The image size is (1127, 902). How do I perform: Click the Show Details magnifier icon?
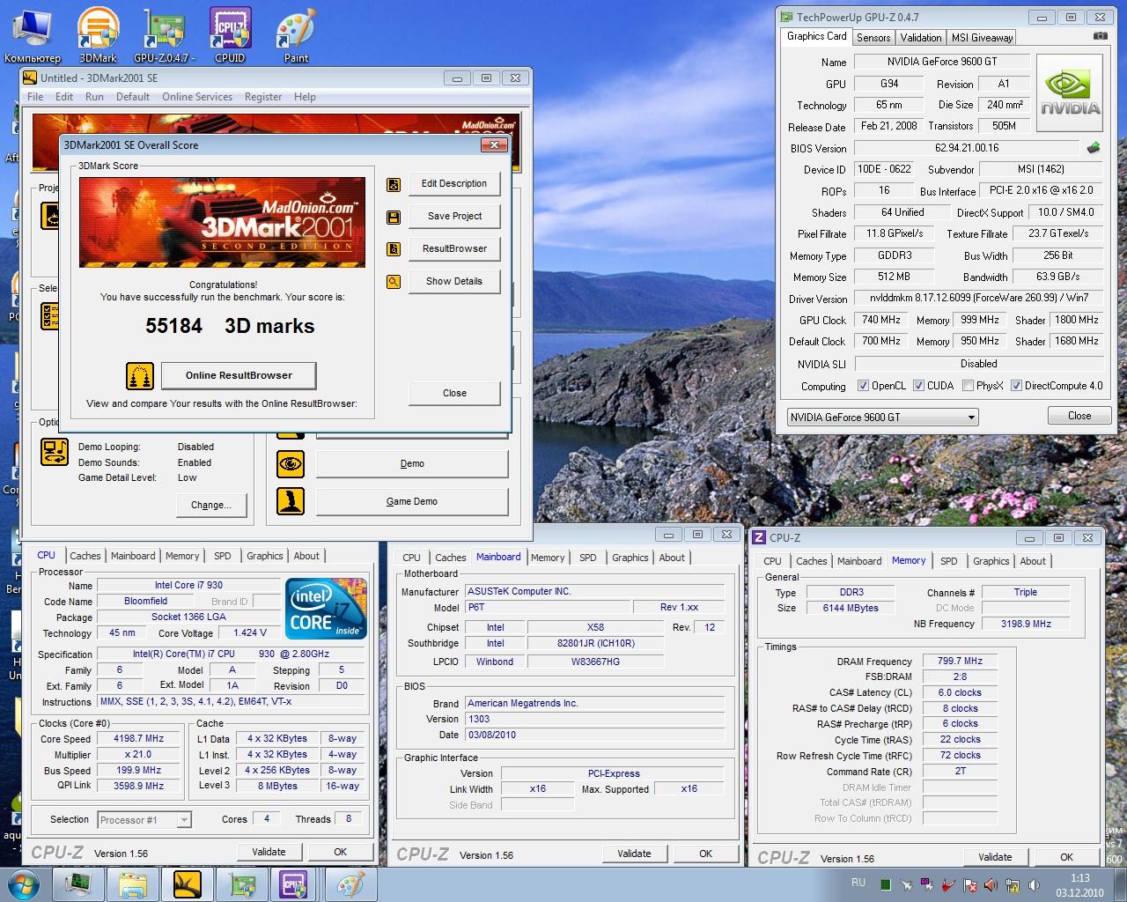[x=394, y=282]
